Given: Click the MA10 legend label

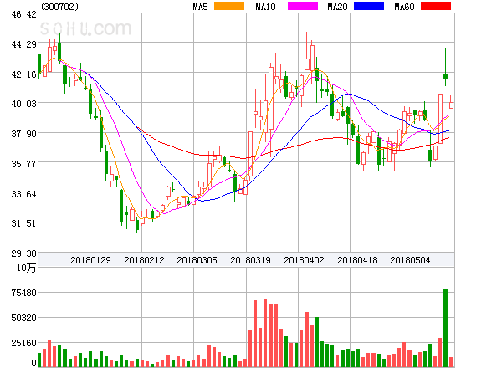Looking at the screenshot, I should point(265,7).
